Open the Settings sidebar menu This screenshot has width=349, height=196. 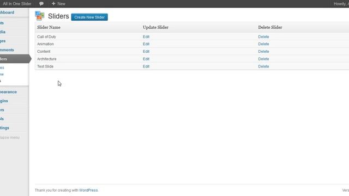[x=4, y=128]
